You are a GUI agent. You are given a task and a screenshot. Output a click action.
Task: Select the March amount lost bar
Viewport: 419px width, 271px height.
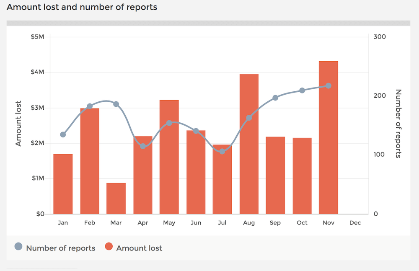tap(116, 199)
